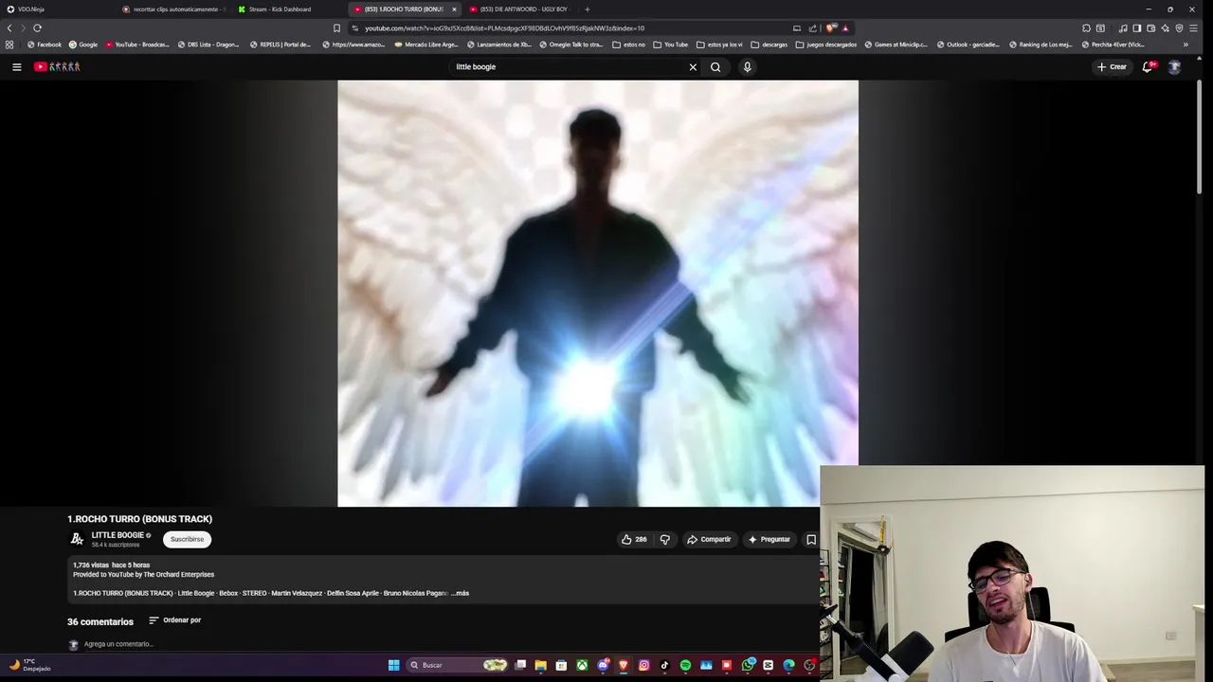Click the Preguntar button
Screen dimensions: 1213x682
click(769, 539)
